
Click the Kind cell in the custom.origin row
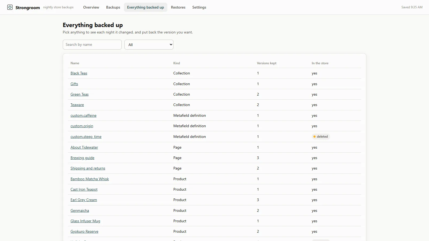click(190, 126)
